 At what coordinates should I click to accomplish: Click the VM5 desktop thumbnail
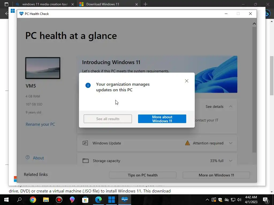(43, 68)
